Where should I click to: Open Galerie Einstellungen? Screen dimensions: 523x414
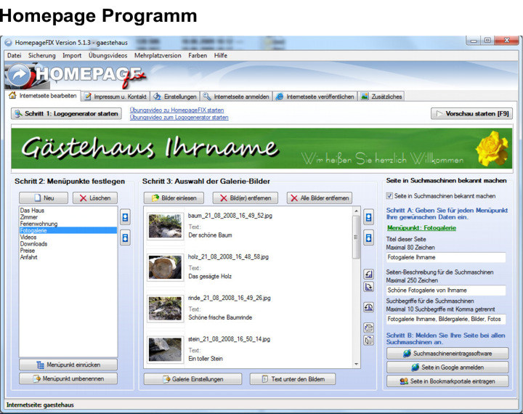click(x=192, y=379)
